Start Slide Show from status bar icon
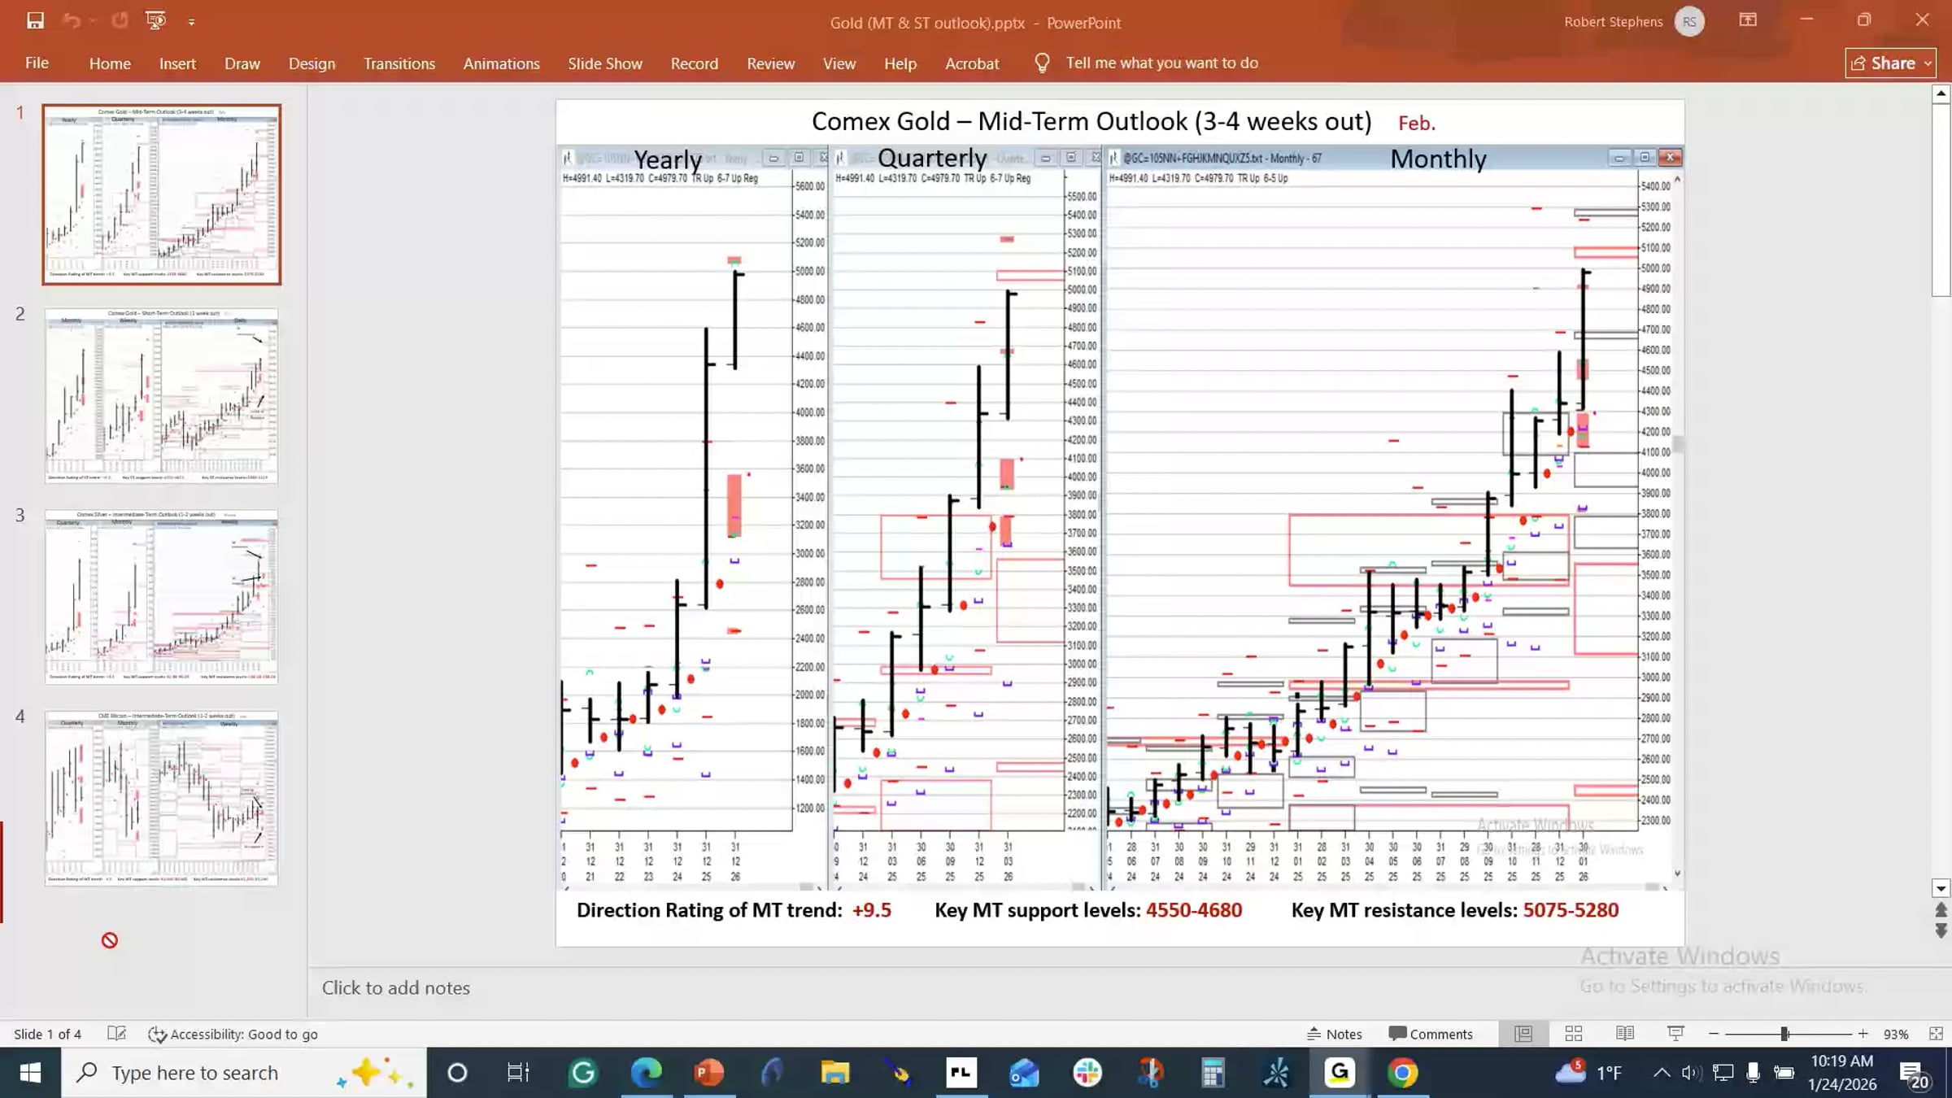 pyautogui.click(x=1675, y=1034)
